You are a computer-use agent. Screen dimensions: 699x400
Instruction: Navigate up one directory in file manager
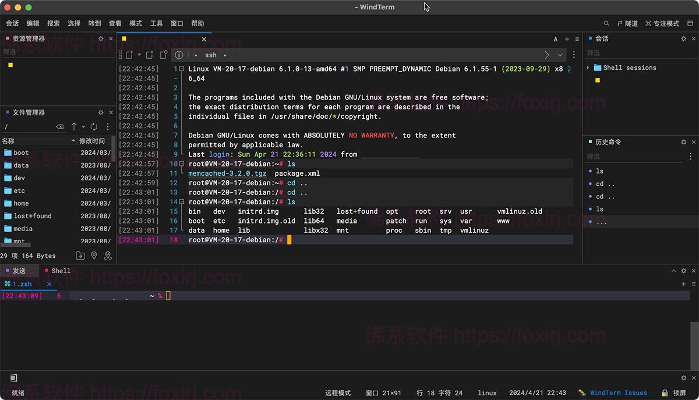[x=75, y=126]
